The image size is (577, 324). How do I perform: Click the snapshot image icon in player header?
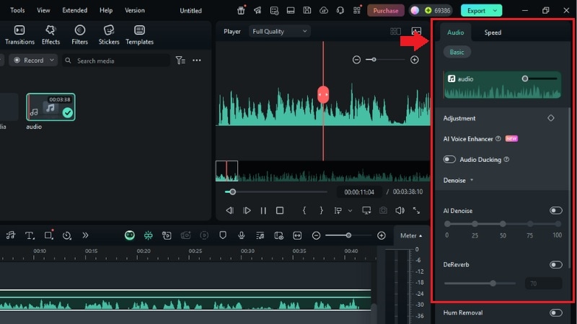416,31
